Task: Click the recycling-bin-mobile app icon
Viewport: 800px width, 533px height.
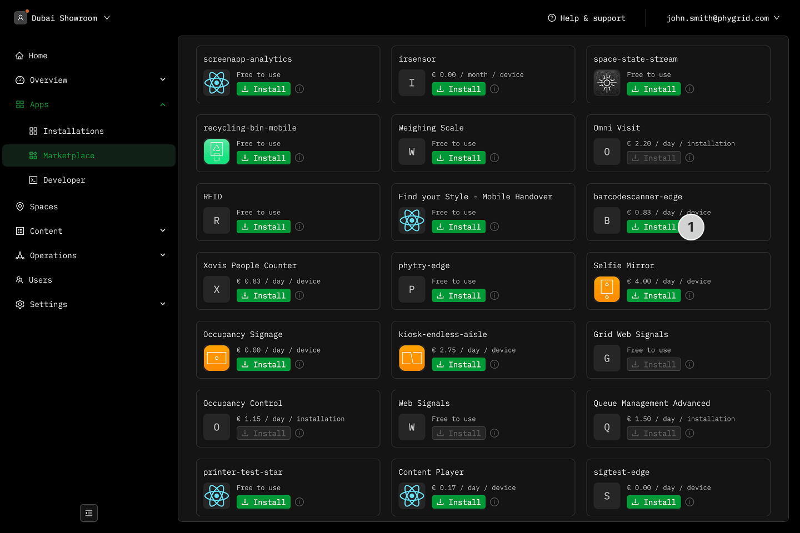Action: [217, 152]
